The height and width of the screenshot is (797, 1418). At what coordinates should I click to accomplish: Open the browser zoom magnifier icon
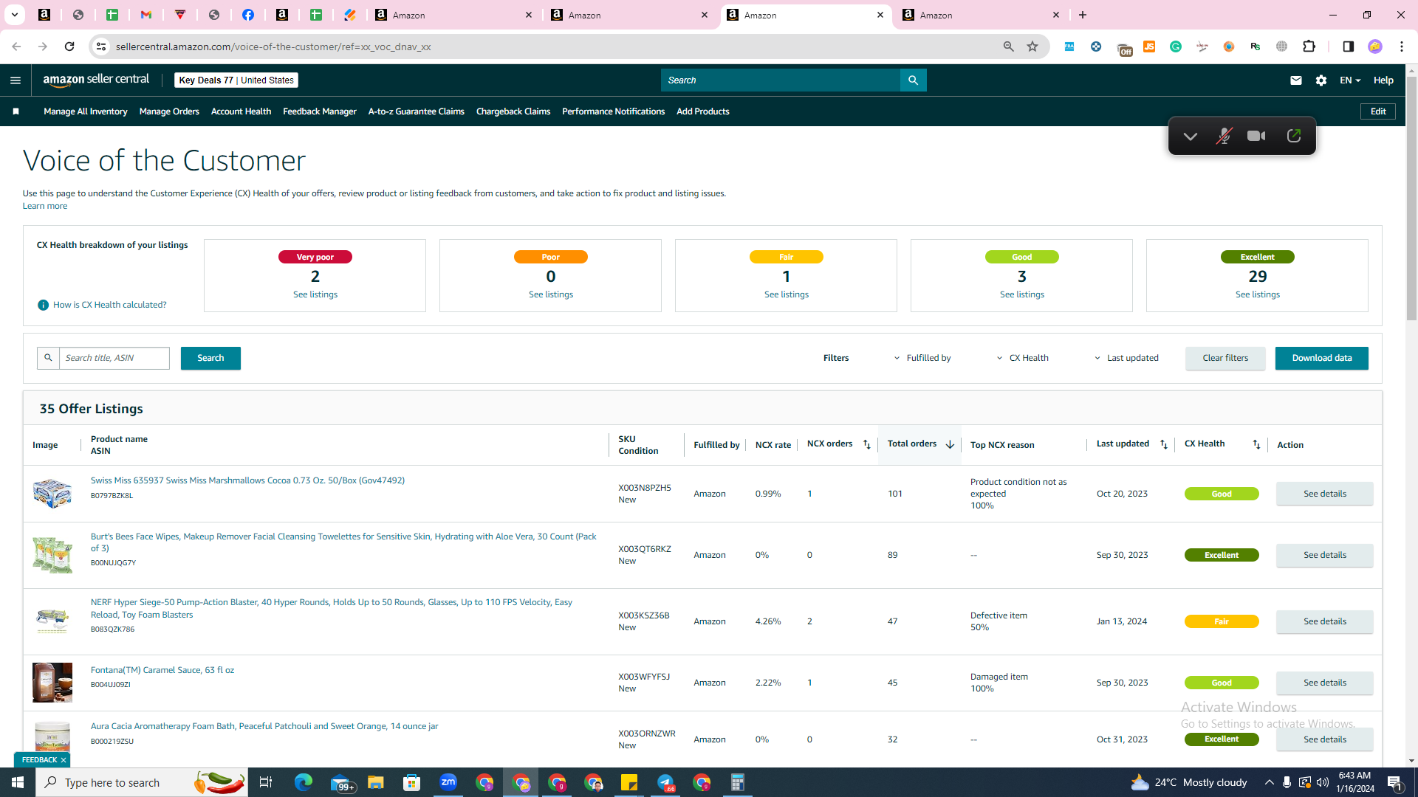pos(1008,46)
